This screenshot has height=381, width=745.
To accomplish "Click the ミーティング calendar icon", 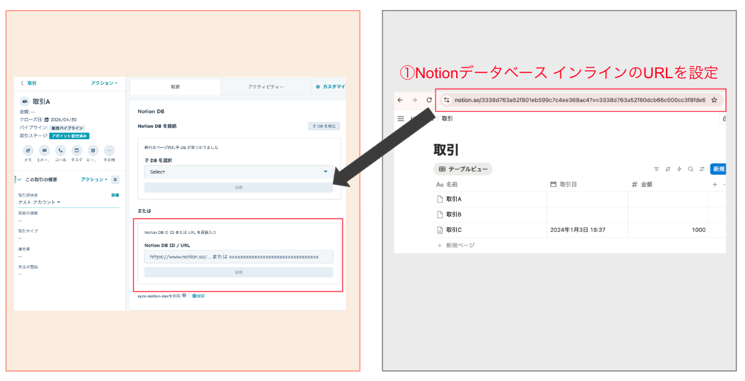I will 93,150.
